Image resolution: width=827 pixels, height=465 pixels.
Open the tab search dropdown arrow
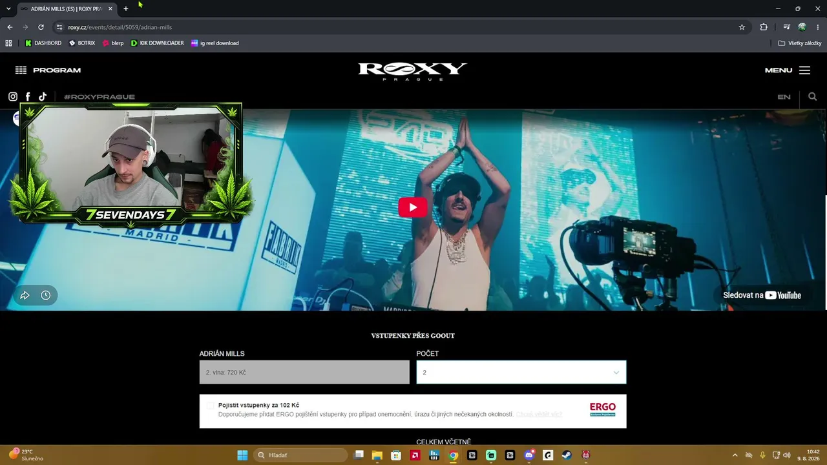point(8,8)
